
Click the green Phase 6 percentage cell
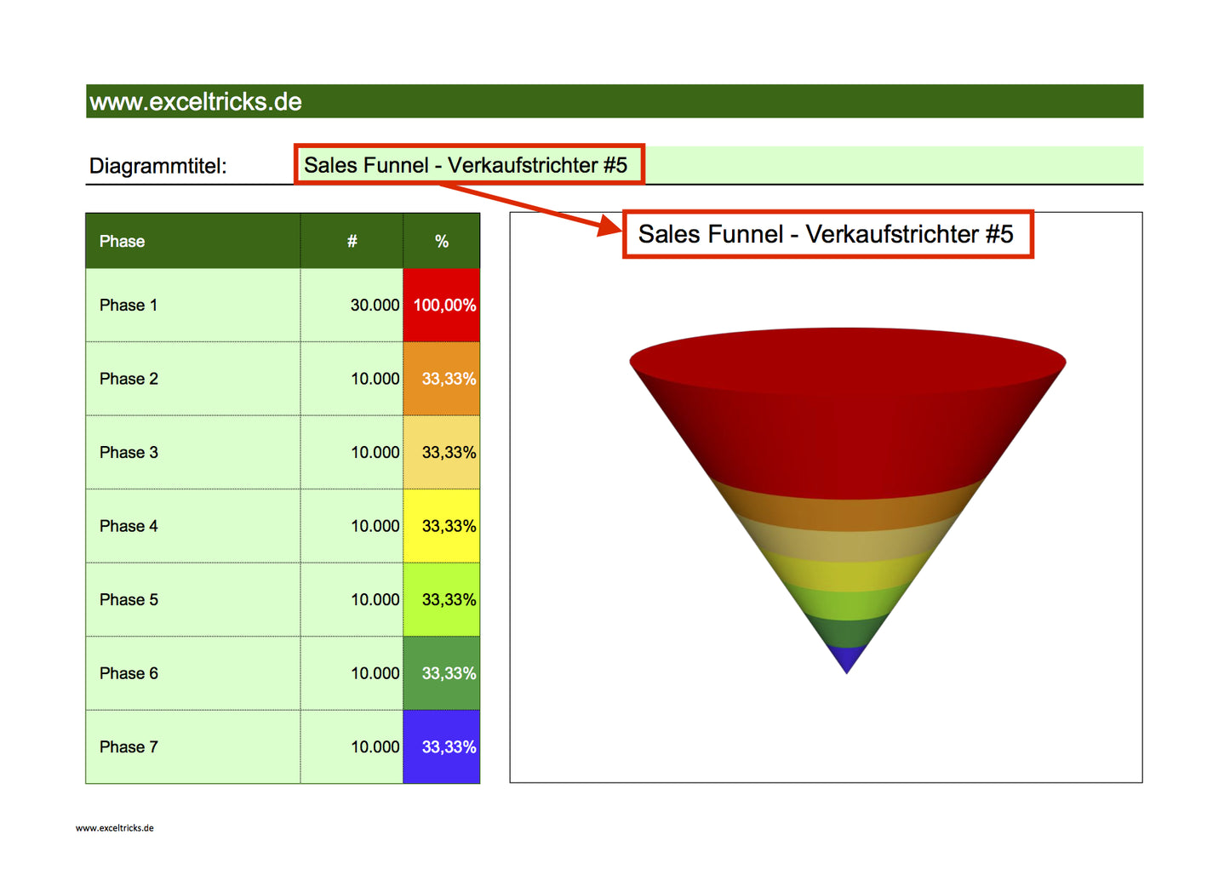(442, 672)
